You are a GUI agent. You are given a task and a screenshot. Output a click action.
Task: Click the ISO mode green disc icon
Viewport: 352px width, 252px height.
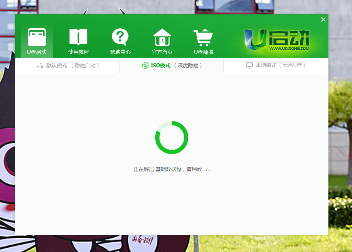point(144,65)
